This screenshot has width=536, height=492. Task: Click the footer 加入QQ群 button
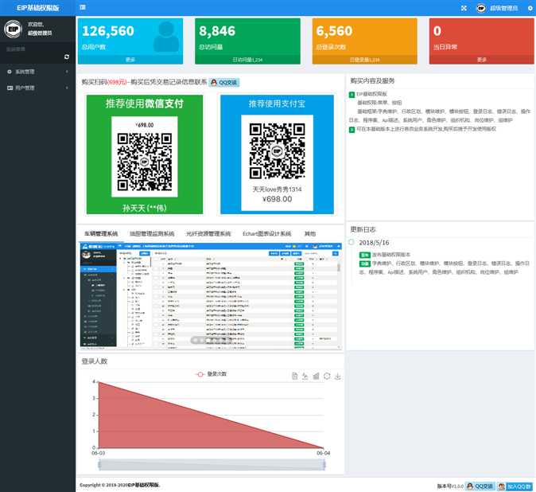tap(515, 486)
